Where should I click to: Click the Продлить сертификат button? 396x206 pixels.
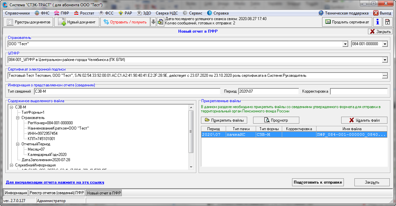pos(347,22)
